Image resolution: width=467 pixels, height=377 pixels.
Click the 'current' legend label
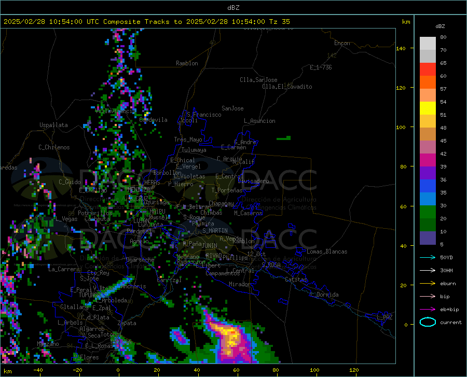[x=451, y=322]
